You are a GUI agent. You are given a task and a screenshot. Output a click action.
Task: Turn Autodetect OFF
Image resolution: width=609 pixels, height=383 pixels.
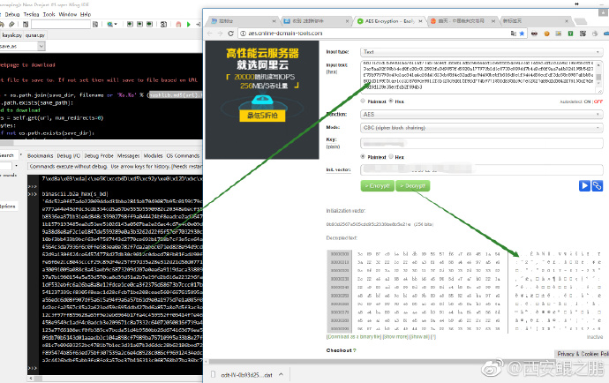(x=598, y=101)
